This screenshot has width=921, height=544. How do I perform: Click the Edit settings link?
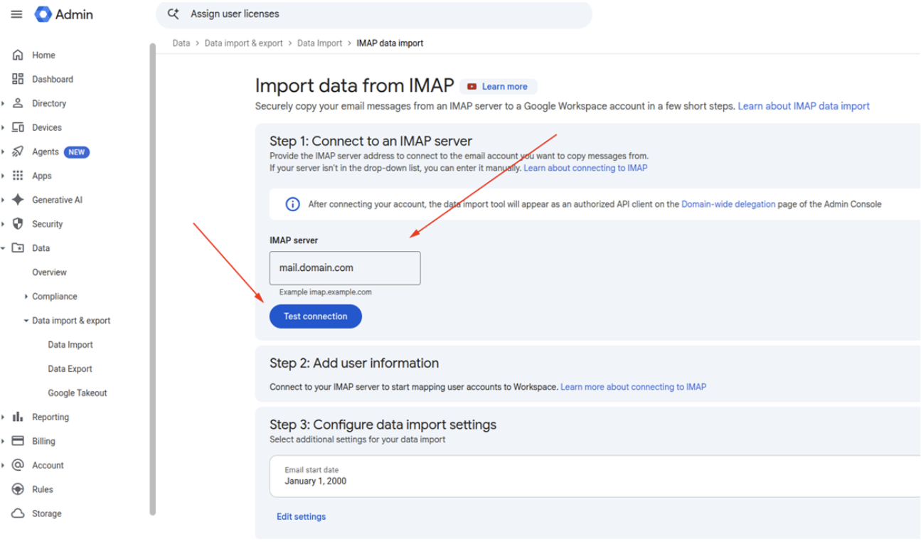[301, 517]
